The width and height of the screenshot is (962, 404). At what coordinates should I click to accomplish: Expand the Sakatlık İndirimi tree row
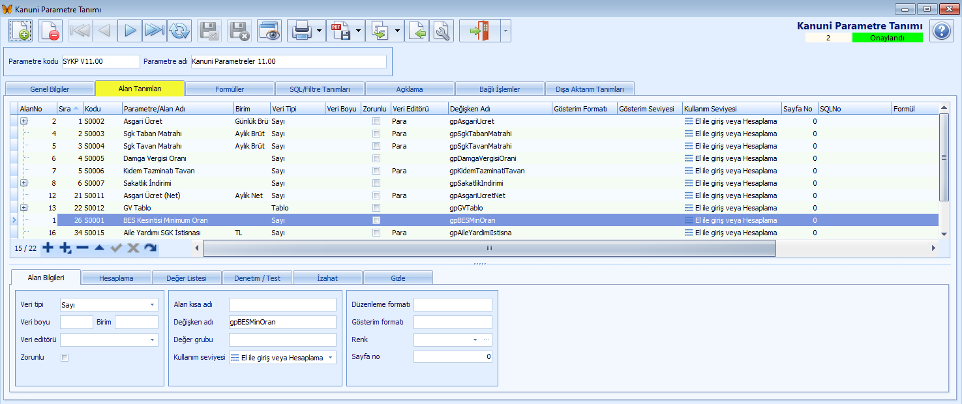pyautogui.click(x=24, y=183)
